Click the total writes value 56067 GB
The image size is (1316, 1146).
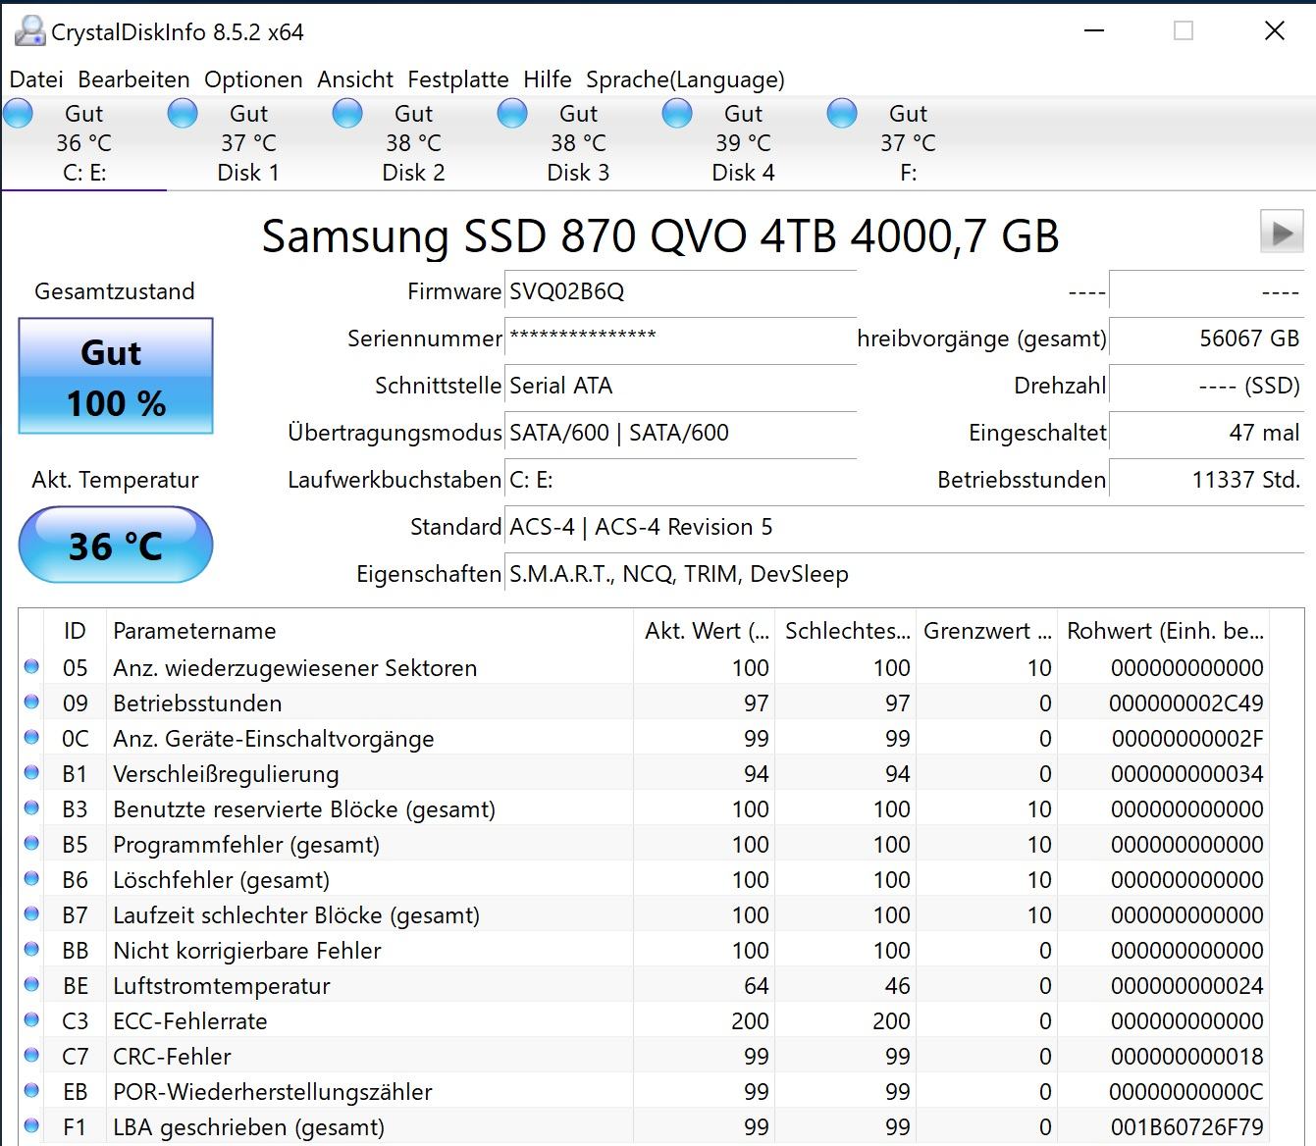(x=1206, y=339)
